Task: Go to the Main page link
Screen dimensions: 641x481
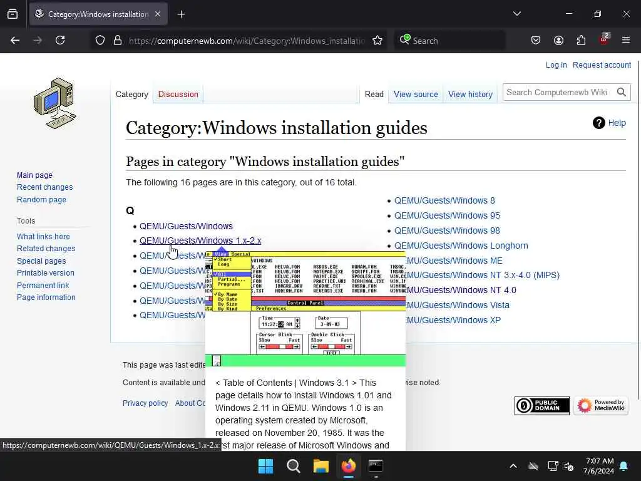Action: 35,175
